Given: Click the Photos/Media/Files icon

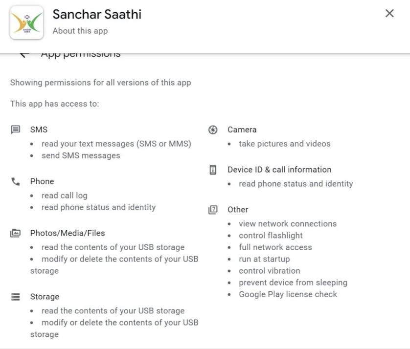Looking at the screenshot, I should click(16, 233).
